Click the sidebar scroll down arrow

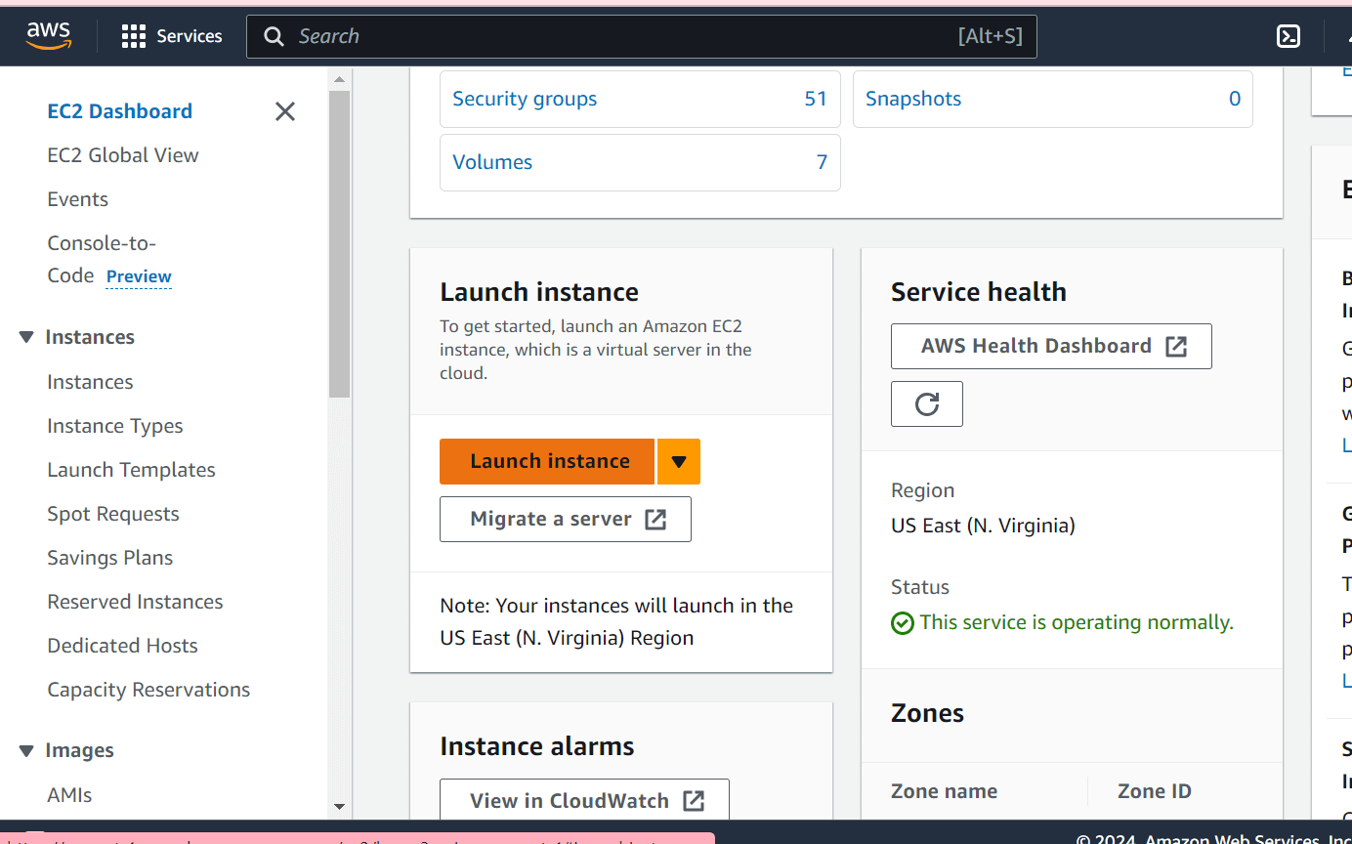[339, 807]
